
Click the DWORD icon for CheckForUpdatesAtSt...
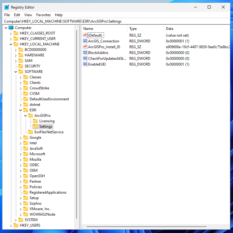tap(85, 58)
